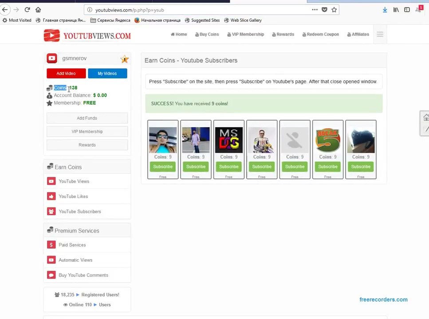Screen dimensions: 429x319
Task: Click the Buy YouTube Comments chat icon
Action: 51,275
